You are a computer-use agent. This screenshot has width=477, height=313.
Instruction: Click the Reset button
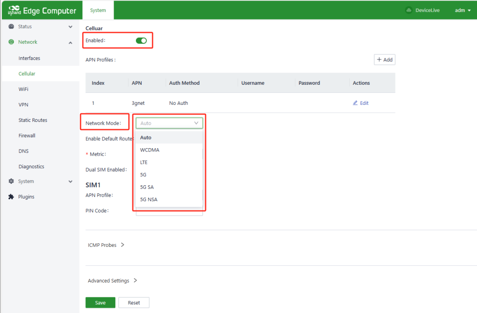pos(134,303)
